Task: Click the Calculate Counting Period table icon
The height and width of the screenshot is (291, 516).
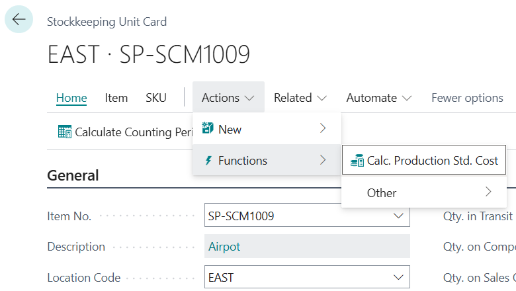Action: click(x=65, y=132)
